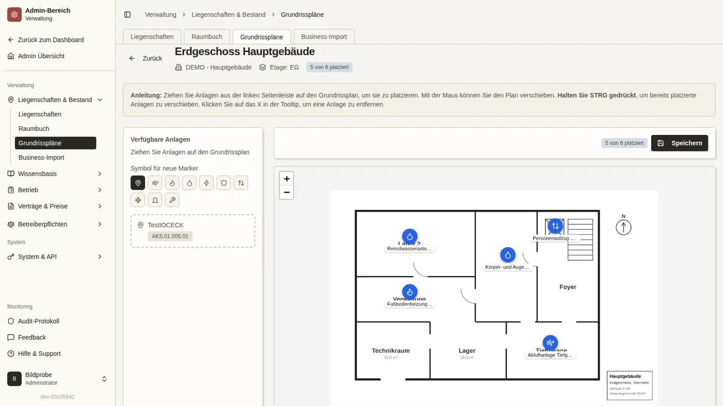This screenshot has width=723, height=406.
Task: Select the wrench marker symbol
Action: (172, 200)
